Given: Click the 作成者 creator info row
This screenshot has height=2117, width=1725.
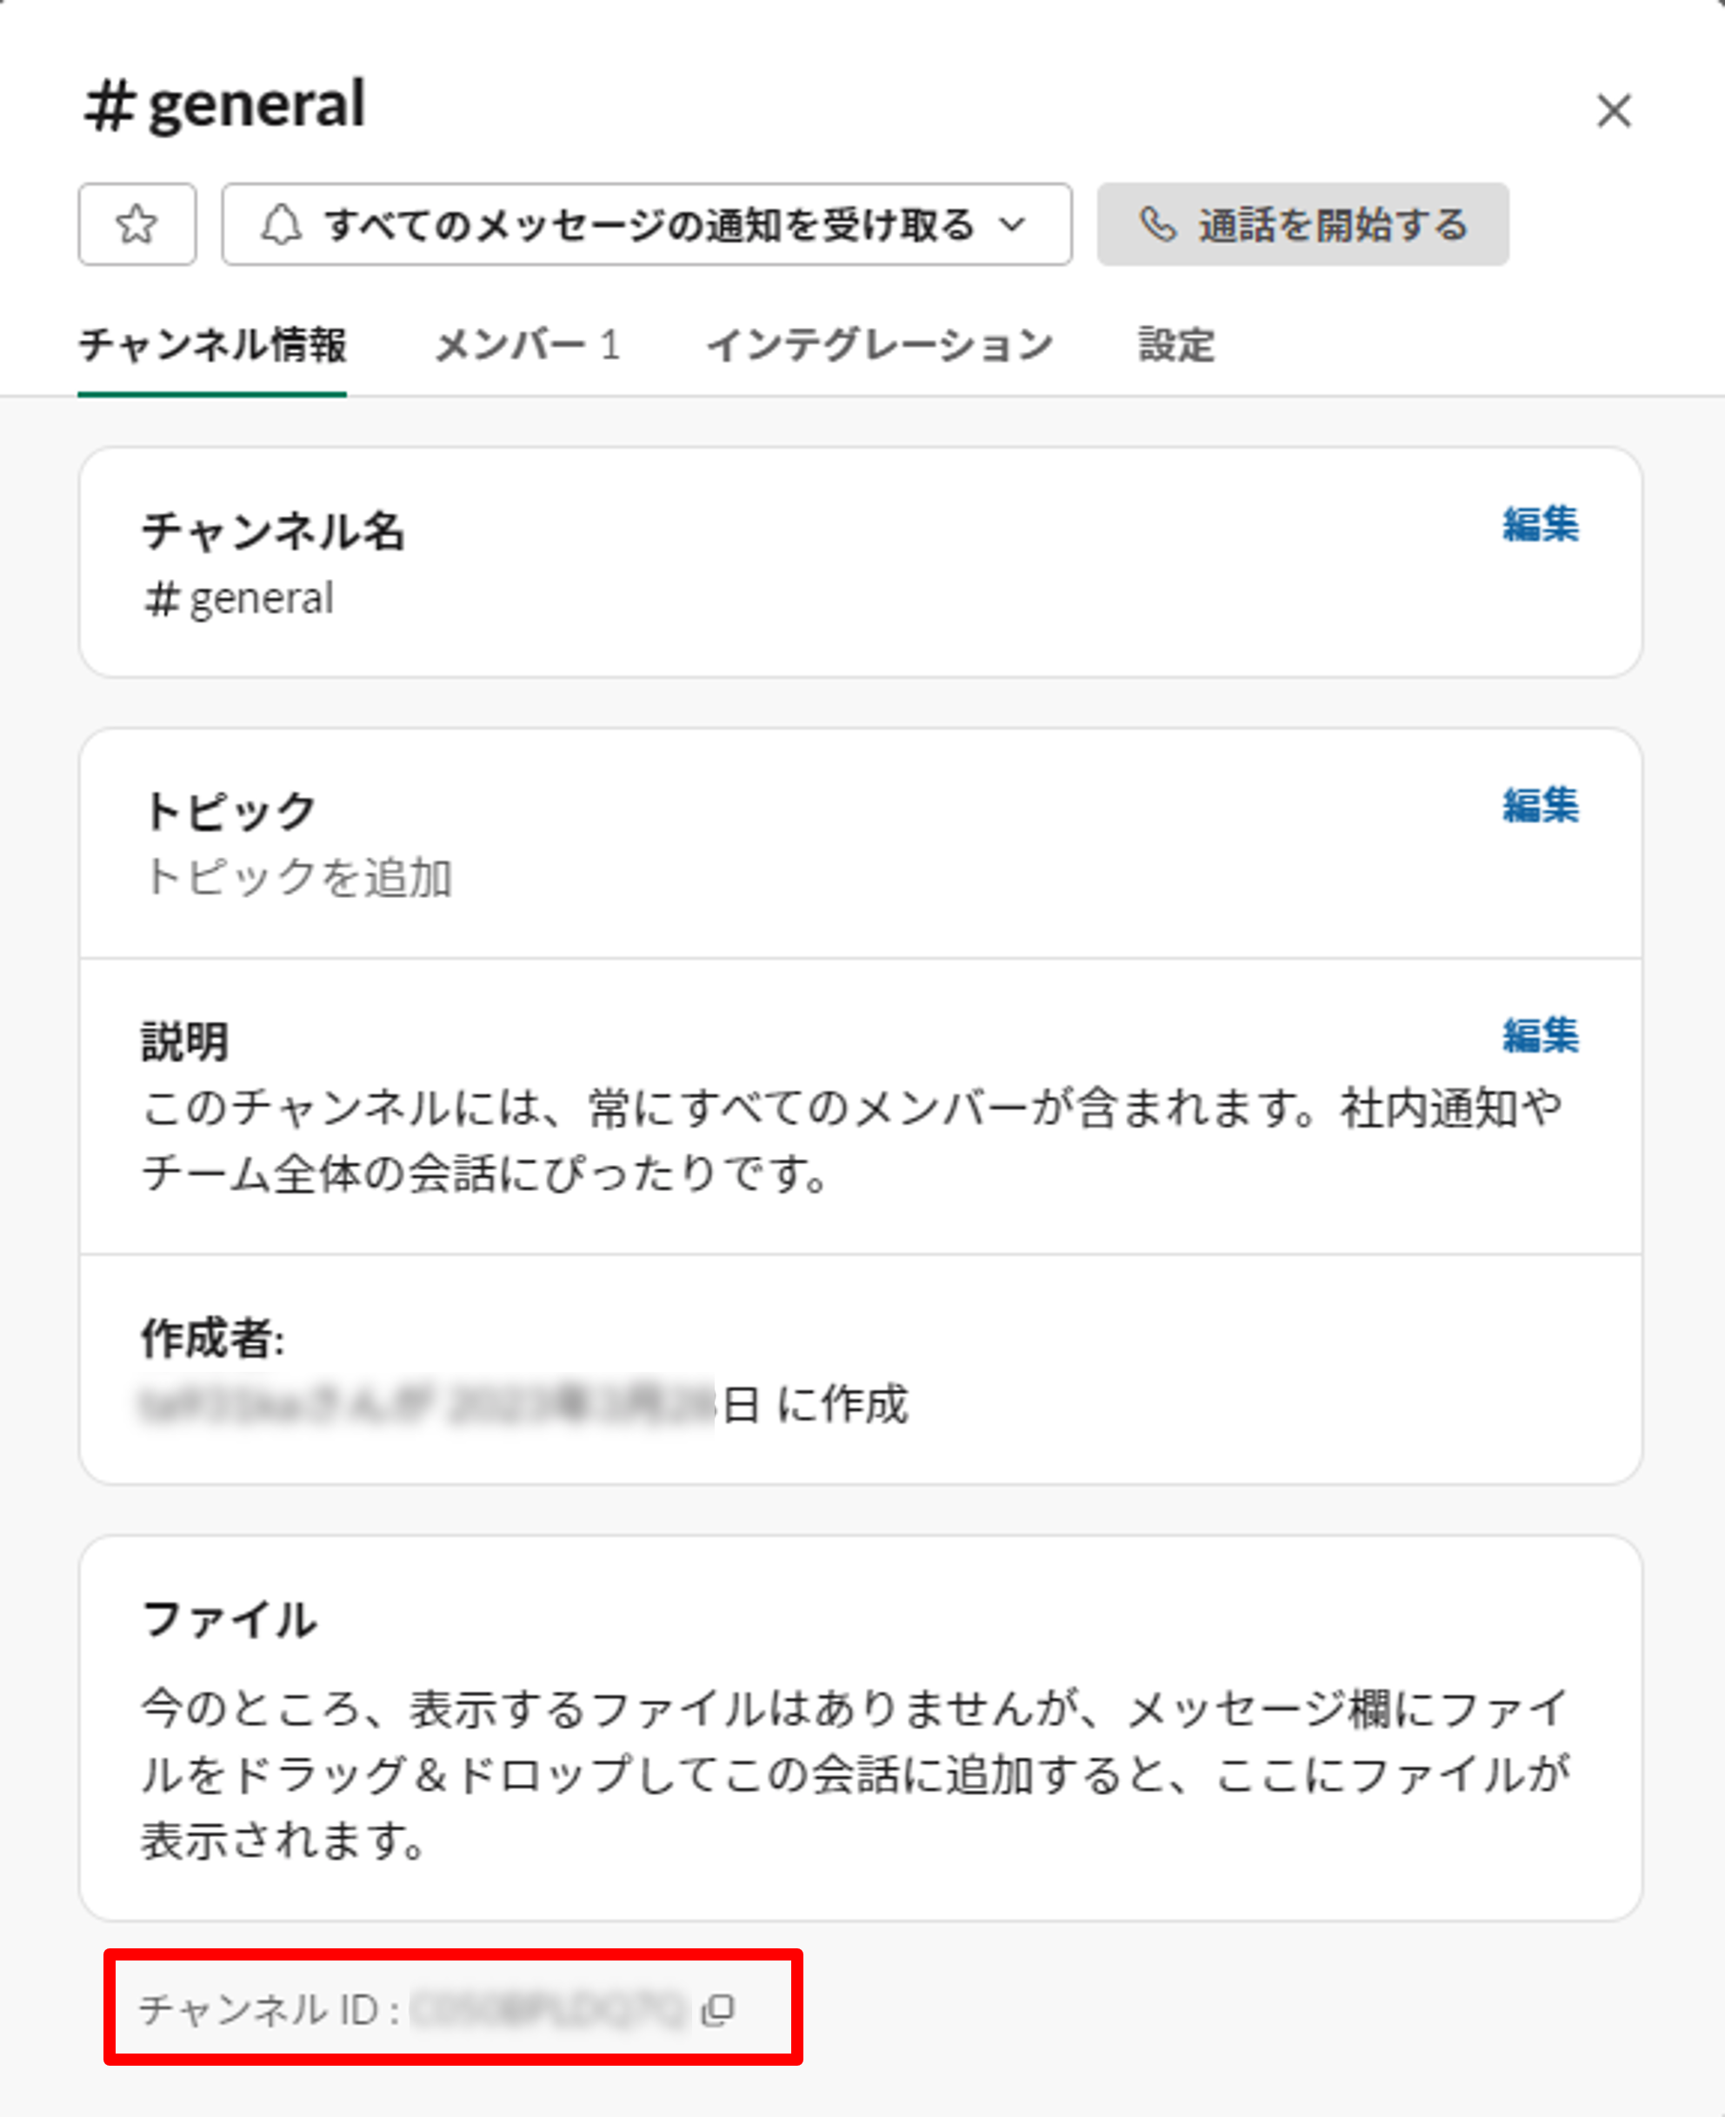Looking at the screenshot, I should [x=861, y=1370].
